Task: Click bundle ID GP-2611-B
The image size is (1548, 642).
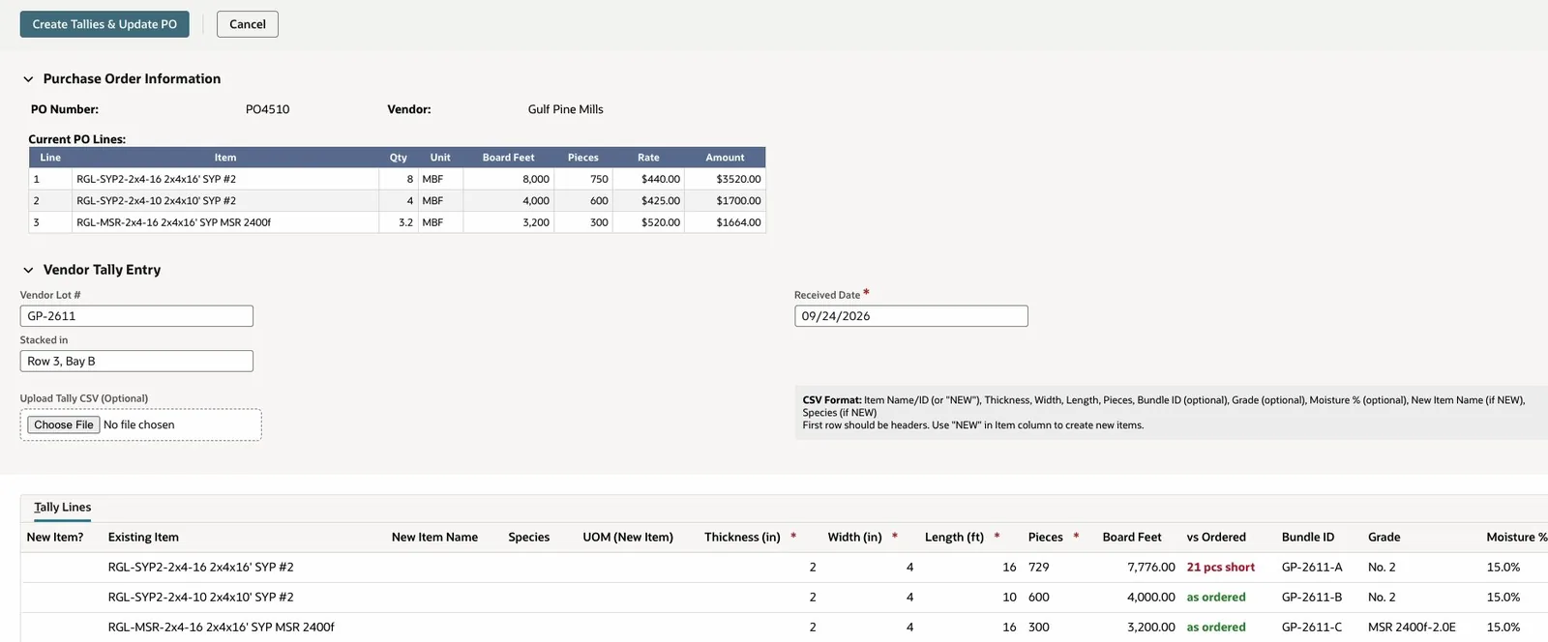Action: [x=1312, y=598]
